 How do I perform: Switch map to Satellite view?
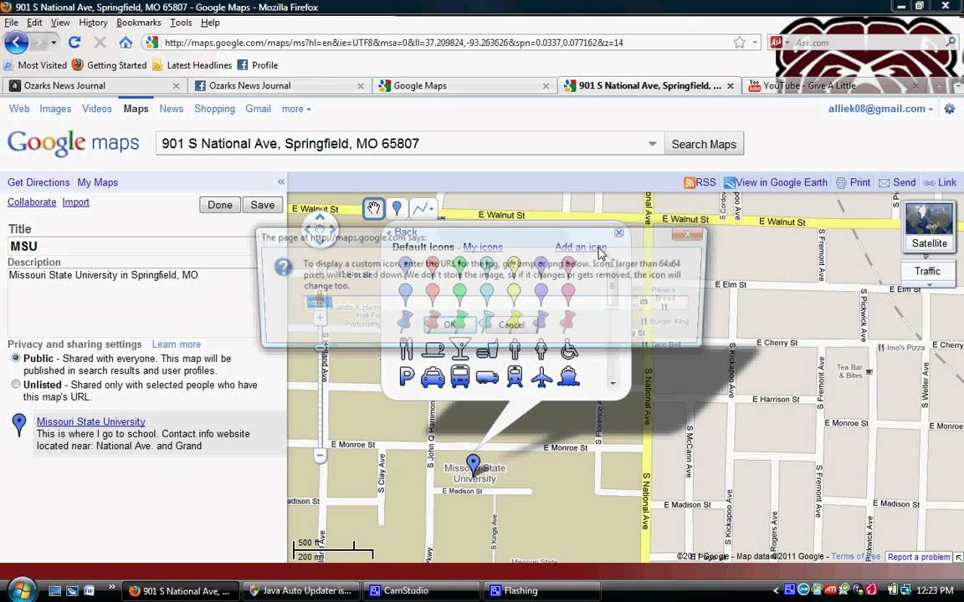tap(930, 227)
